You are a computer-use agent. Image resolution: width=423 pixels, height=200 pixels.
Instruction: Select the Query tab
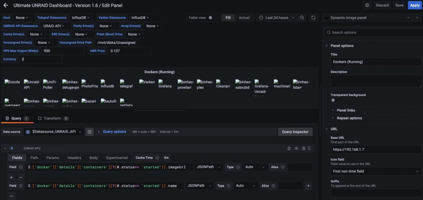point(17,119)
